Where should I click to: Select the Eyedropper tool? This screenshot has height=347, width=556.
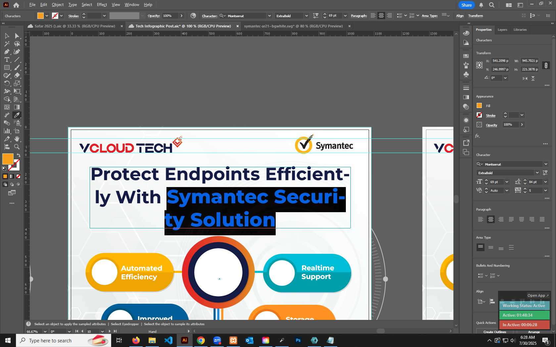(x=17, y=115)
